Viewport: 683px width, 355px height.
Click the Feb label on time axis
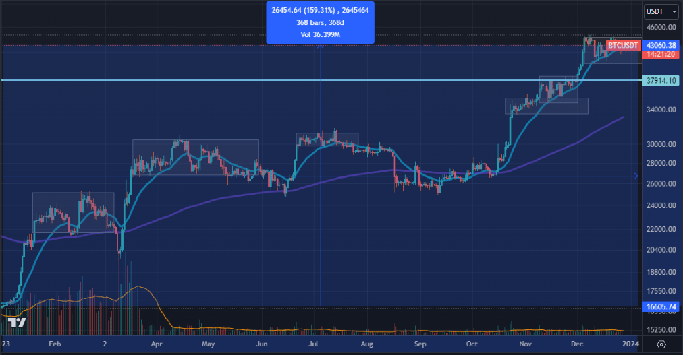pyautogui.click(x=55, y=344)
